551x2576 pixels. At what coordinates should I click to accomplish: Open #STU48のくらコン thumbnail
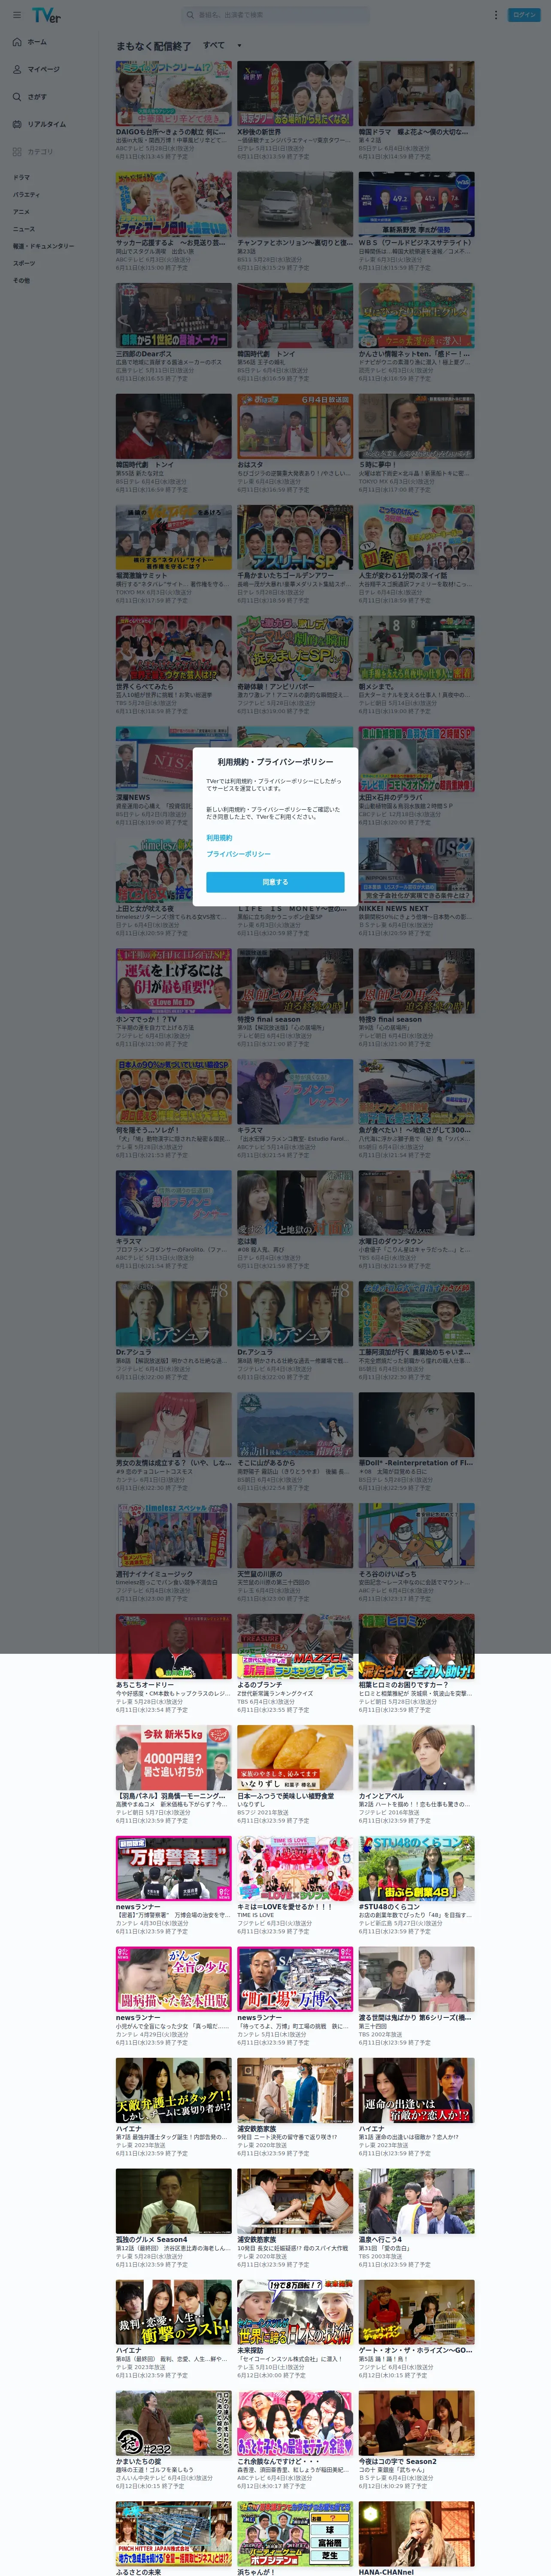point(417,1869)
